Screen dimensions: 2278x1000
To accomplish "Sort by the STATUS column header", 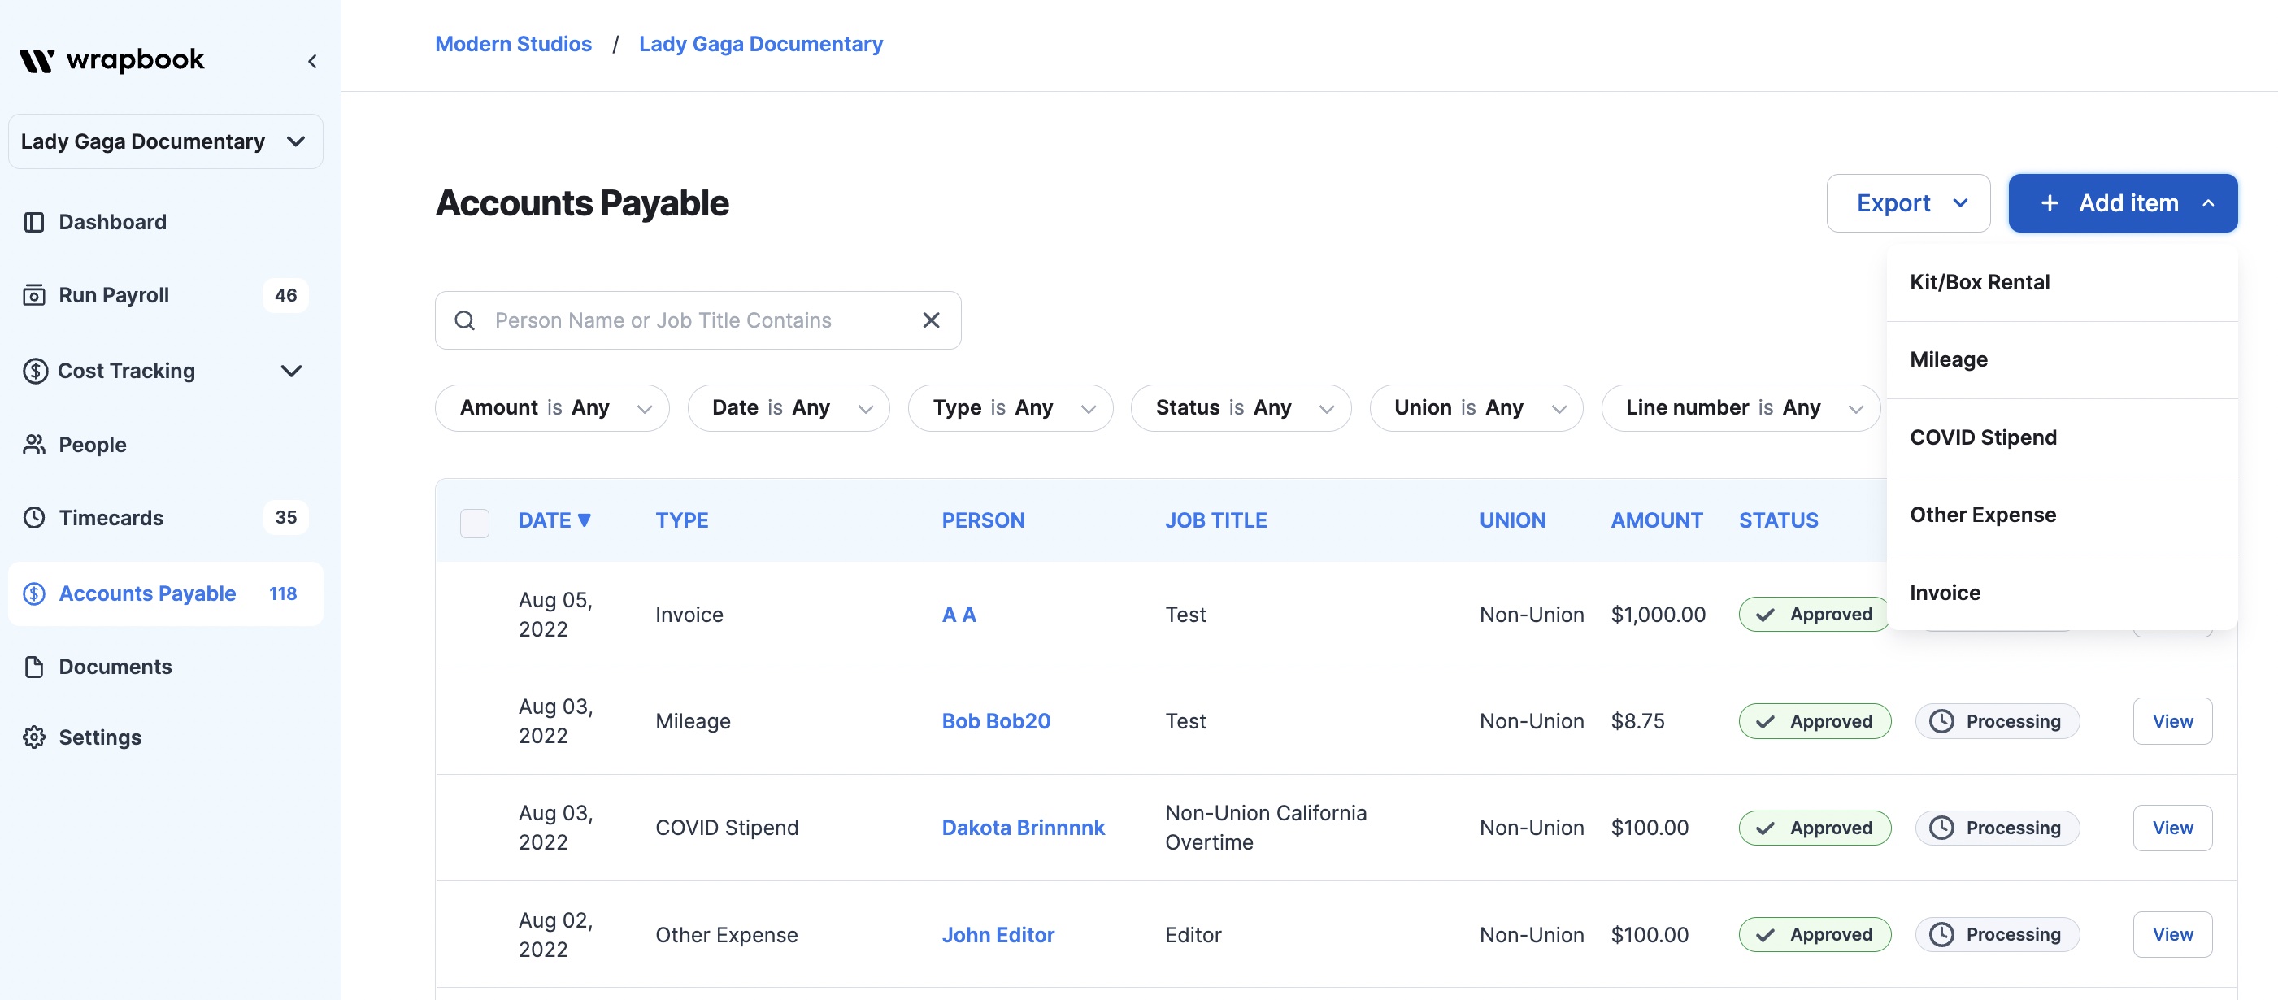I will pos(1778,520).
